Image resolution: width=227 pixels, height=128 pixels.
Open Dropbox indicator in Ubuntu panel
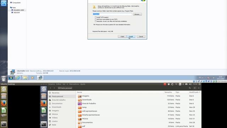click(x=169, y=84)
